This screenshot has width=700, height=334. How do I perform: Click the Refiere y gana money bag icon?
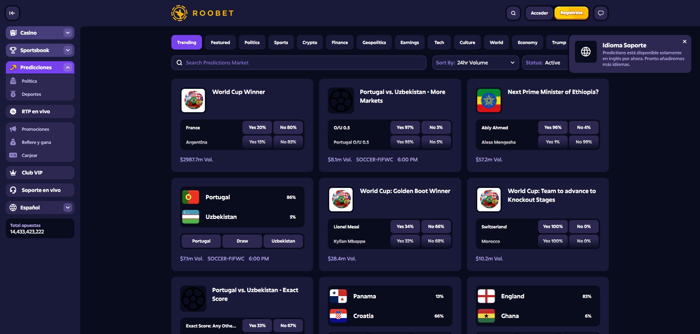[x=13, y=142]
